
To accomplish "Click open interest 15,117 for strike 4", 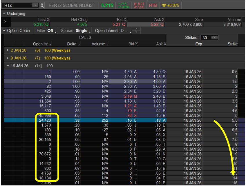I will [45, 106].
